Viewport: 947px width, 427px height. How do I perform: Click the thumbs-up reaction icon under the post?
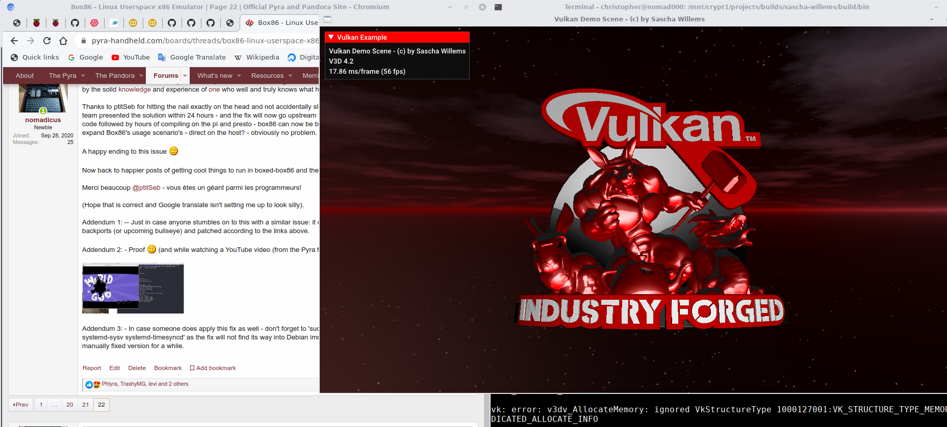(89, 384)
